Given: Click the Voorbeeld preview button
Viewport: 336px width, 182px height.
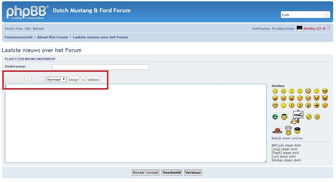Looking at the screenshot, I should click(x=172, y=172).
